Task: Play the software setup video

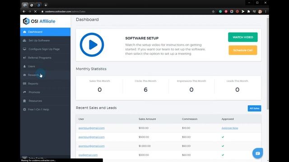Action: (x=92, y=45)
